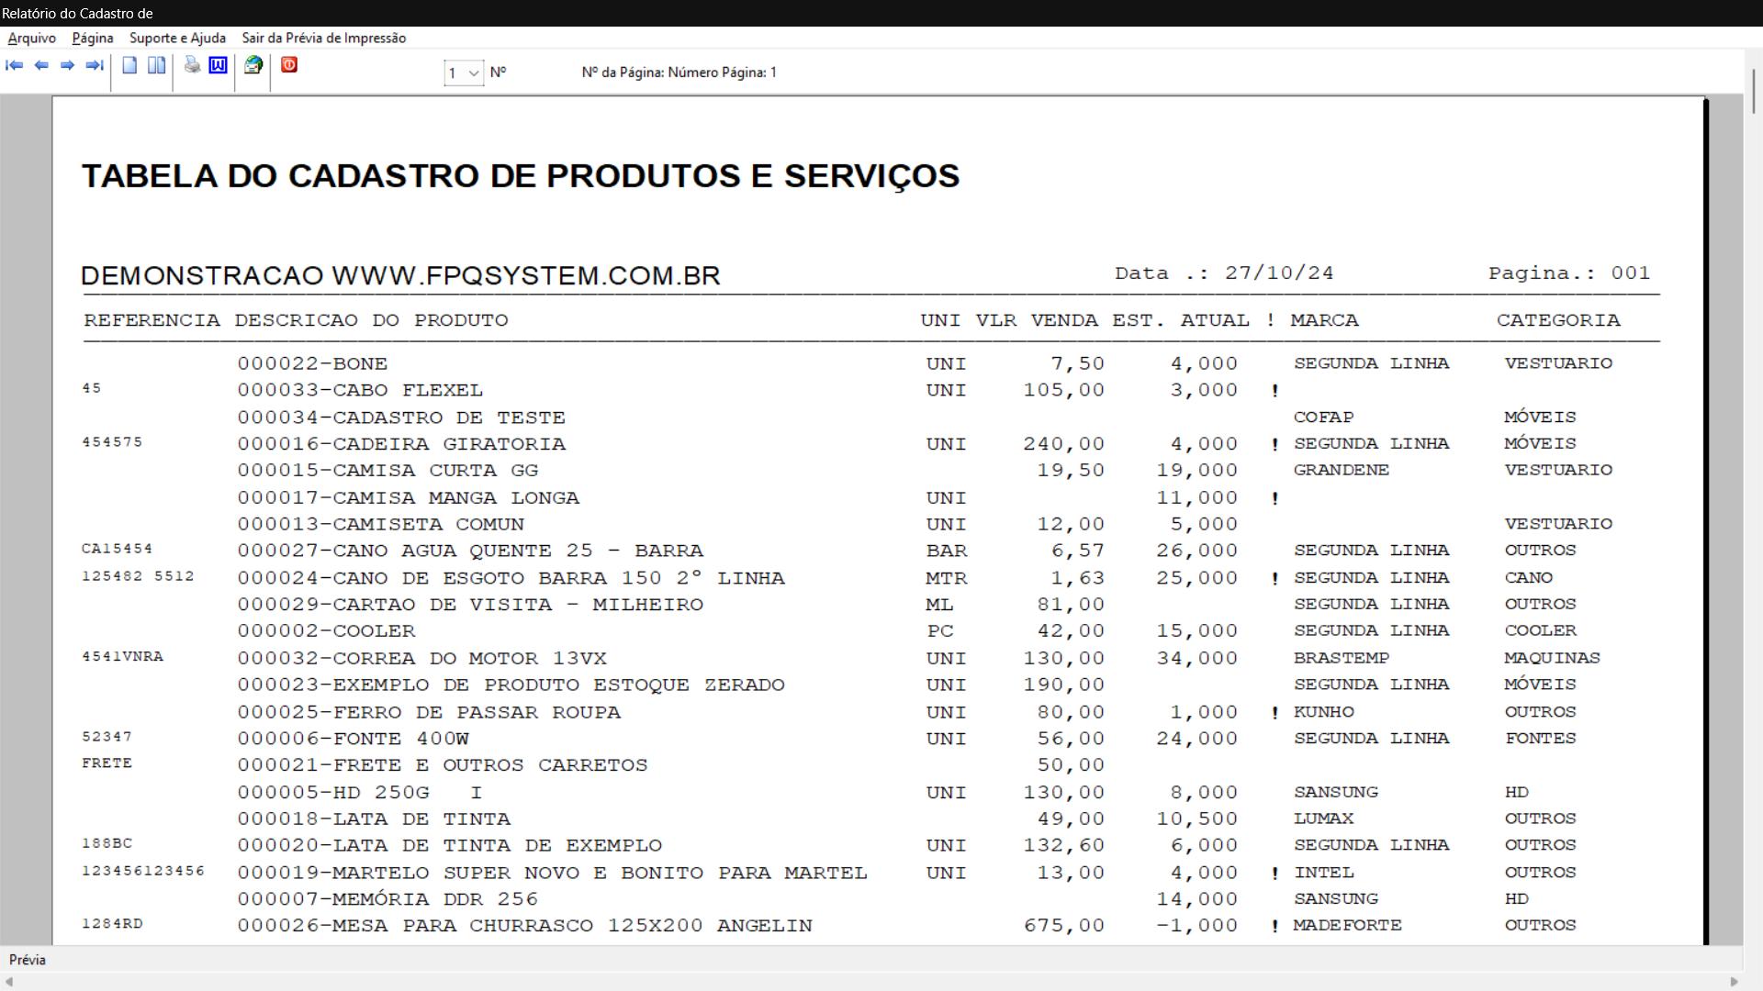Click the MARCA column header
This screenshot has width=1763, height=991.
click(x=1324, y=321)
